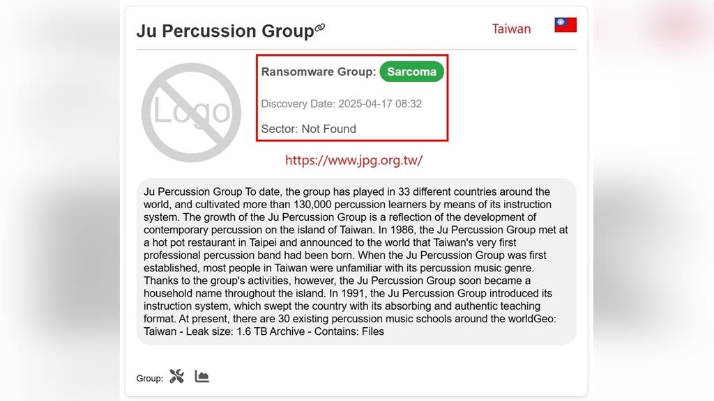Open the area chart statistics icon

coord(202,377)
